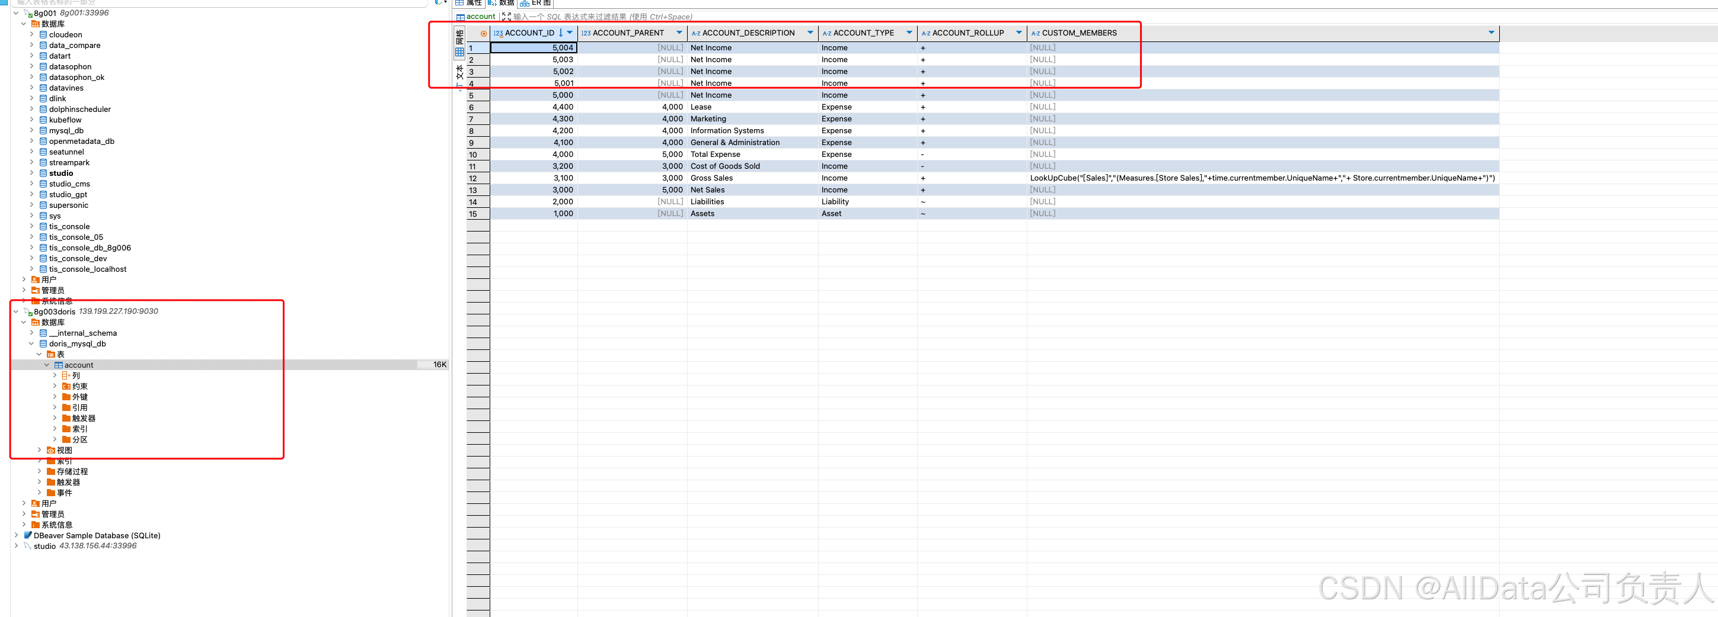Select the 'Cost of Goods Sold' cell

point(752,166)
